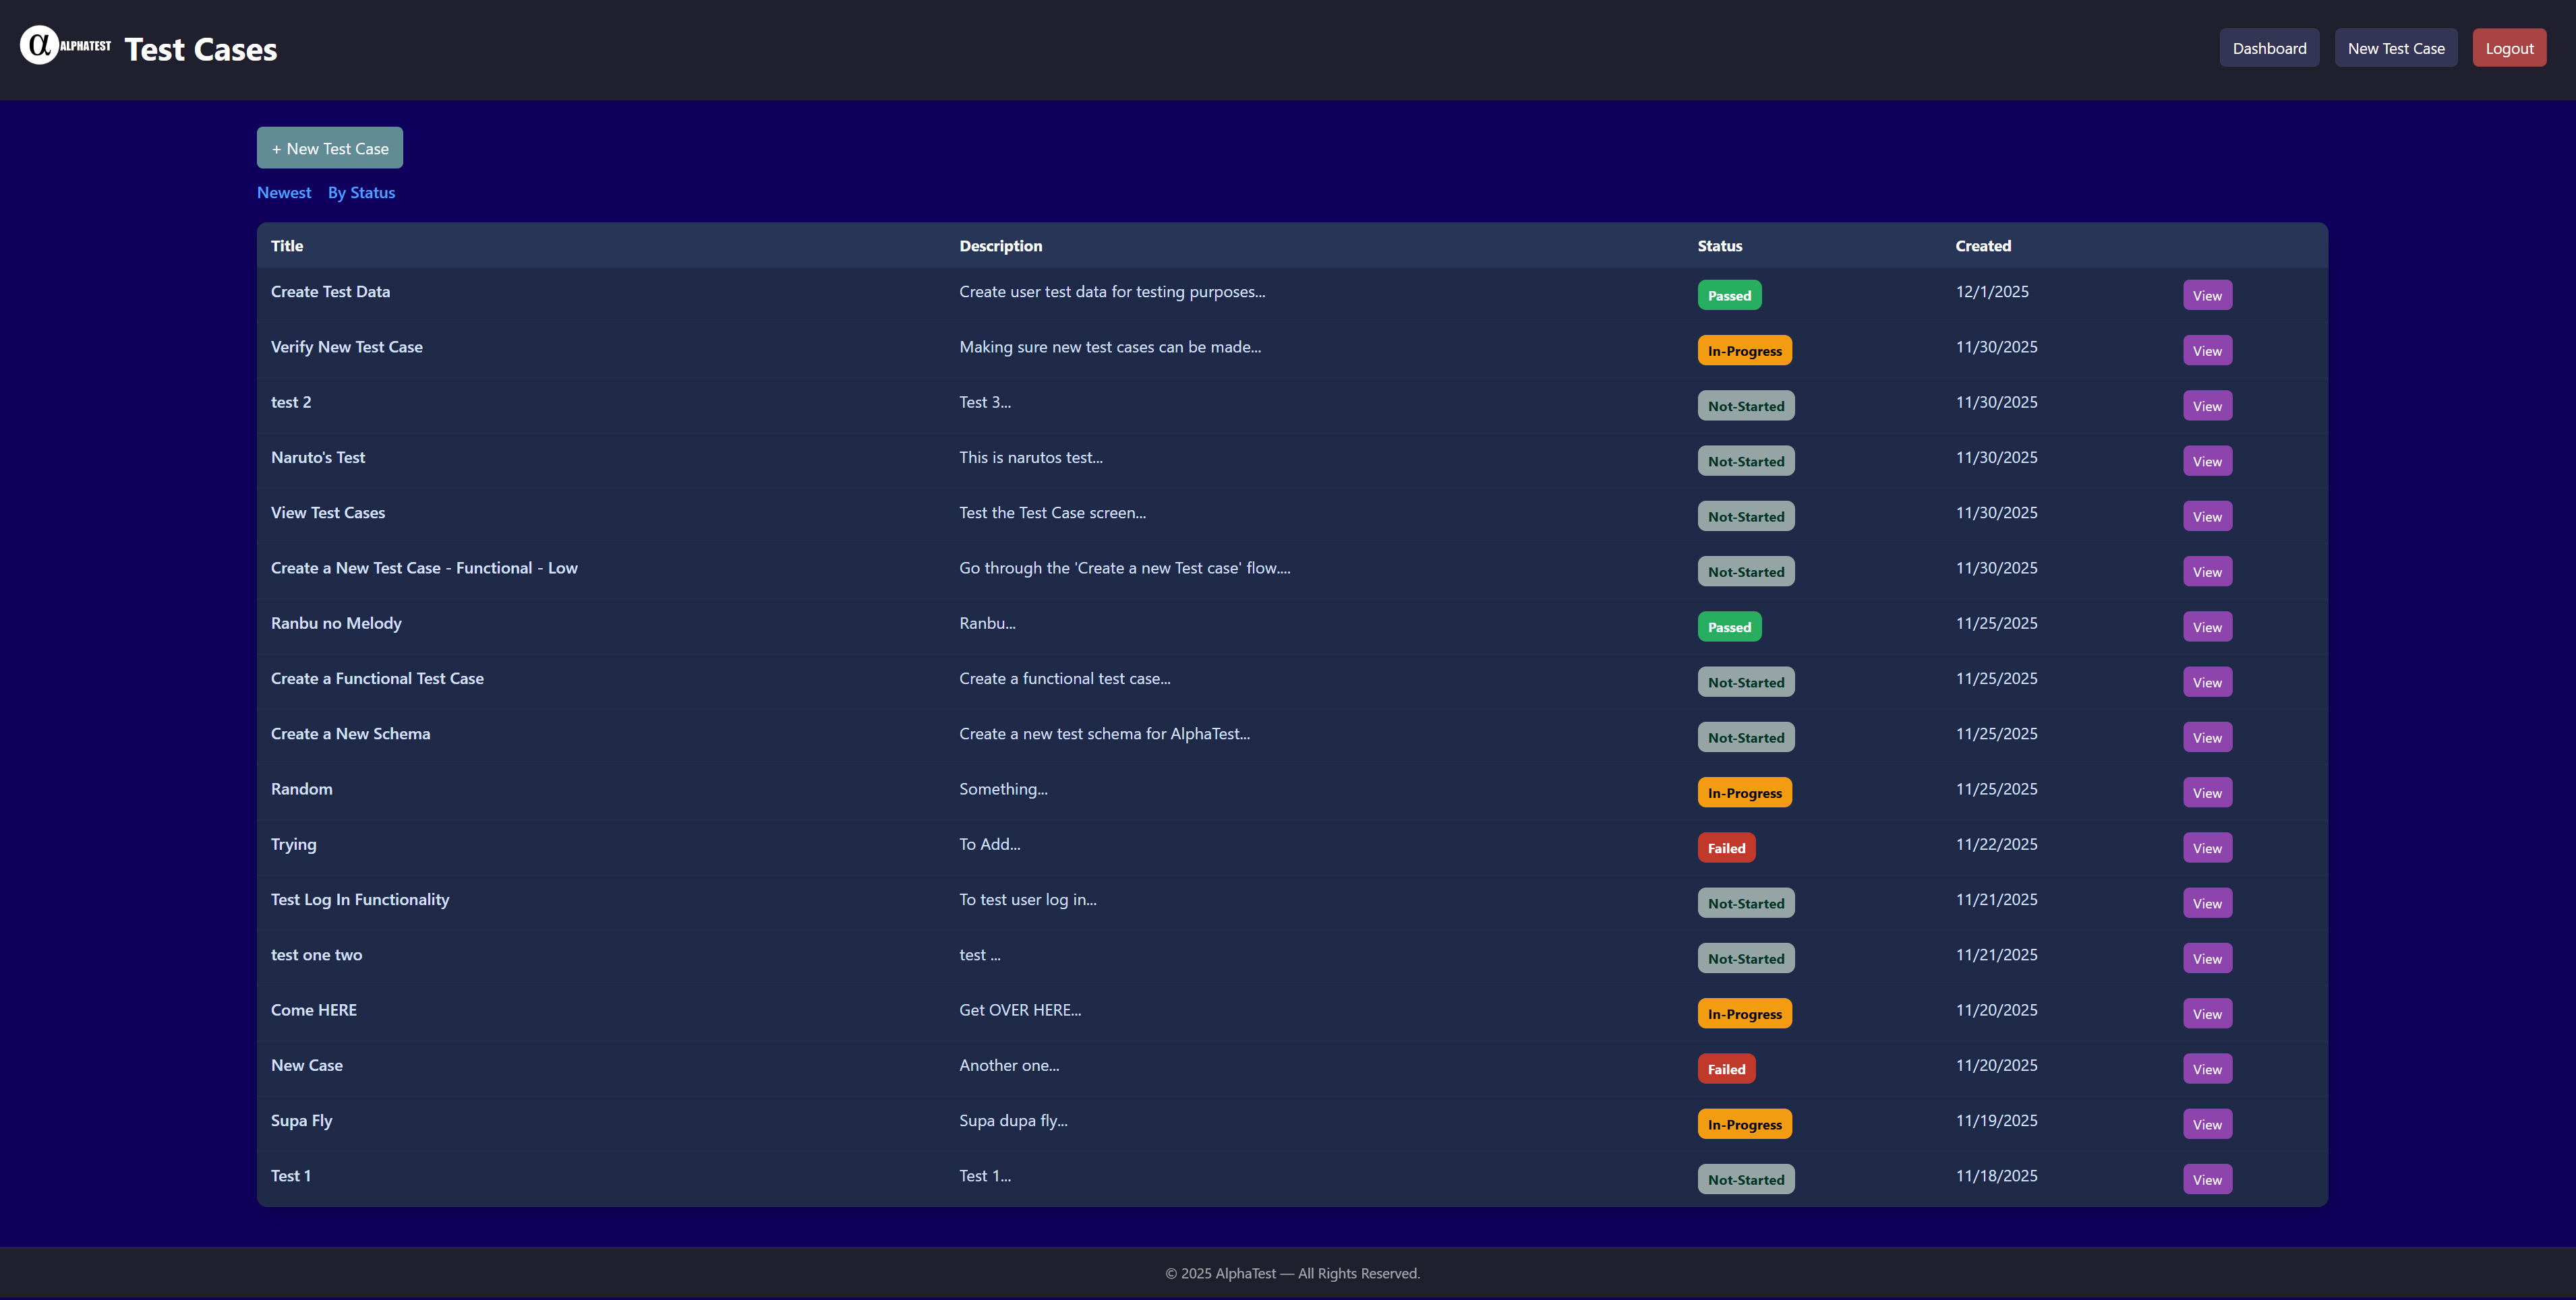Click View for Ranbu no Melody
This screenshot has height=1300, width=2576.
pos(2206,627)
